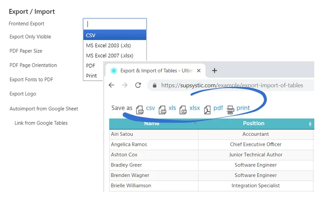
Task: Click the Position column sort arrows
Action: click(310, 124)
